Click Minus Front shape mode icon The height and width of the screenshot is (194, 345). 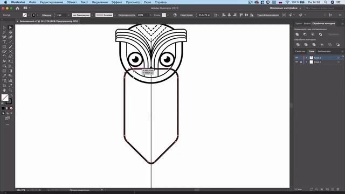[x=305, y=34]
